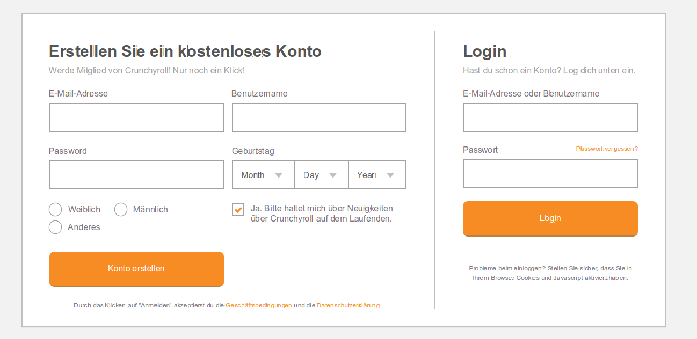Viewport: 697px width, 339px height.
Task: Open the Day dropdown
Action: (322, 175)
